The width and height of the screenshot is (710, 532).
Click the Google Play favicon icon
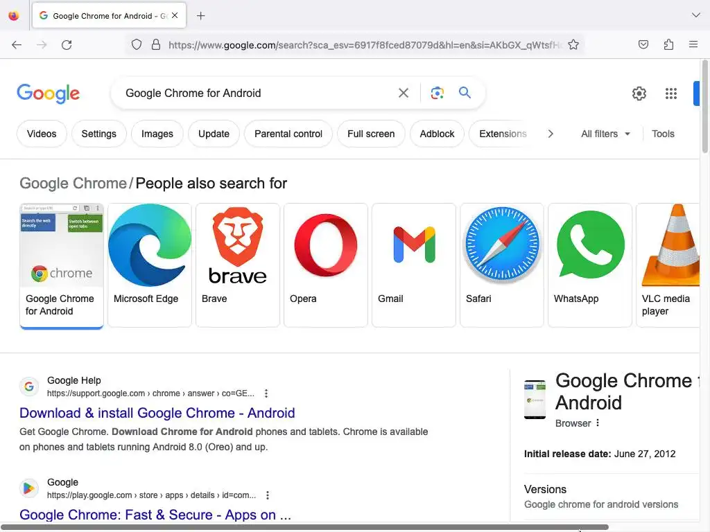29,488
